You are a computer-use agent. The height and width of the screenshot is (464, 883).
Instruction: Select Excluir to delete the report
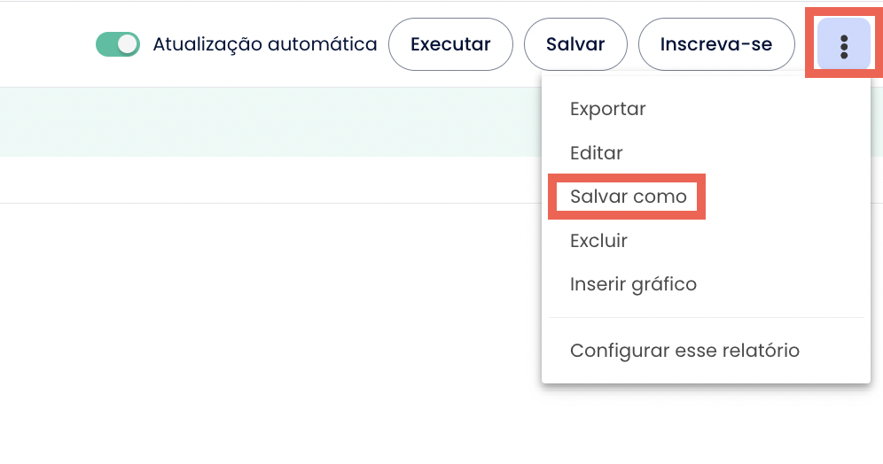pyautogui.click(x=598, y=241)
